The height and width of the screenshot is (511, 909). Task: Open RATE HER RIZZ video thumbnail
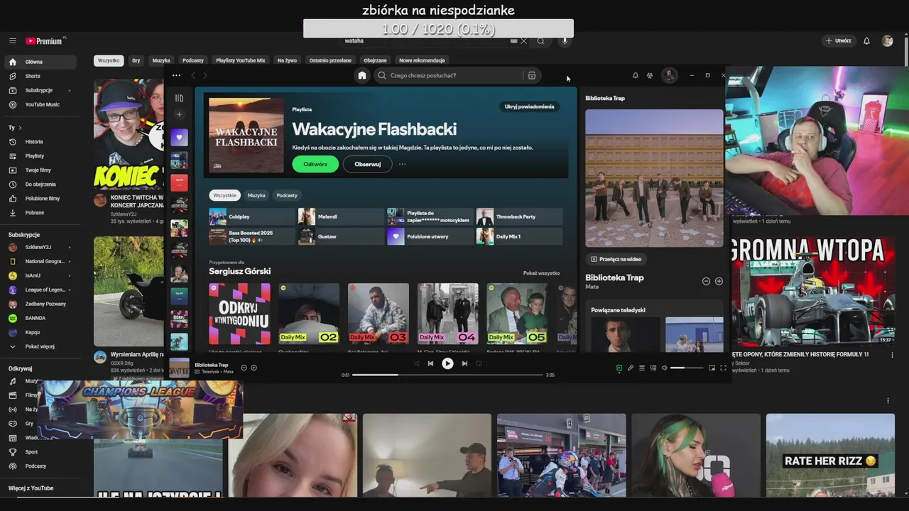[830, 456]
